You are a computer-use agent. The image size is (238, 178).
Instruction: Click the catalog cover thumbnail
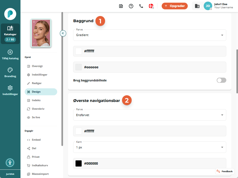(41, 33)
